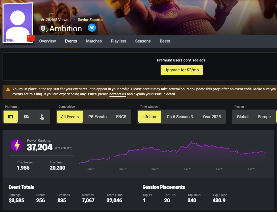The width and height of the screenshot is (277, 212).
Task: Select keyboard and mouse platform filter
Action: [11, 117]
